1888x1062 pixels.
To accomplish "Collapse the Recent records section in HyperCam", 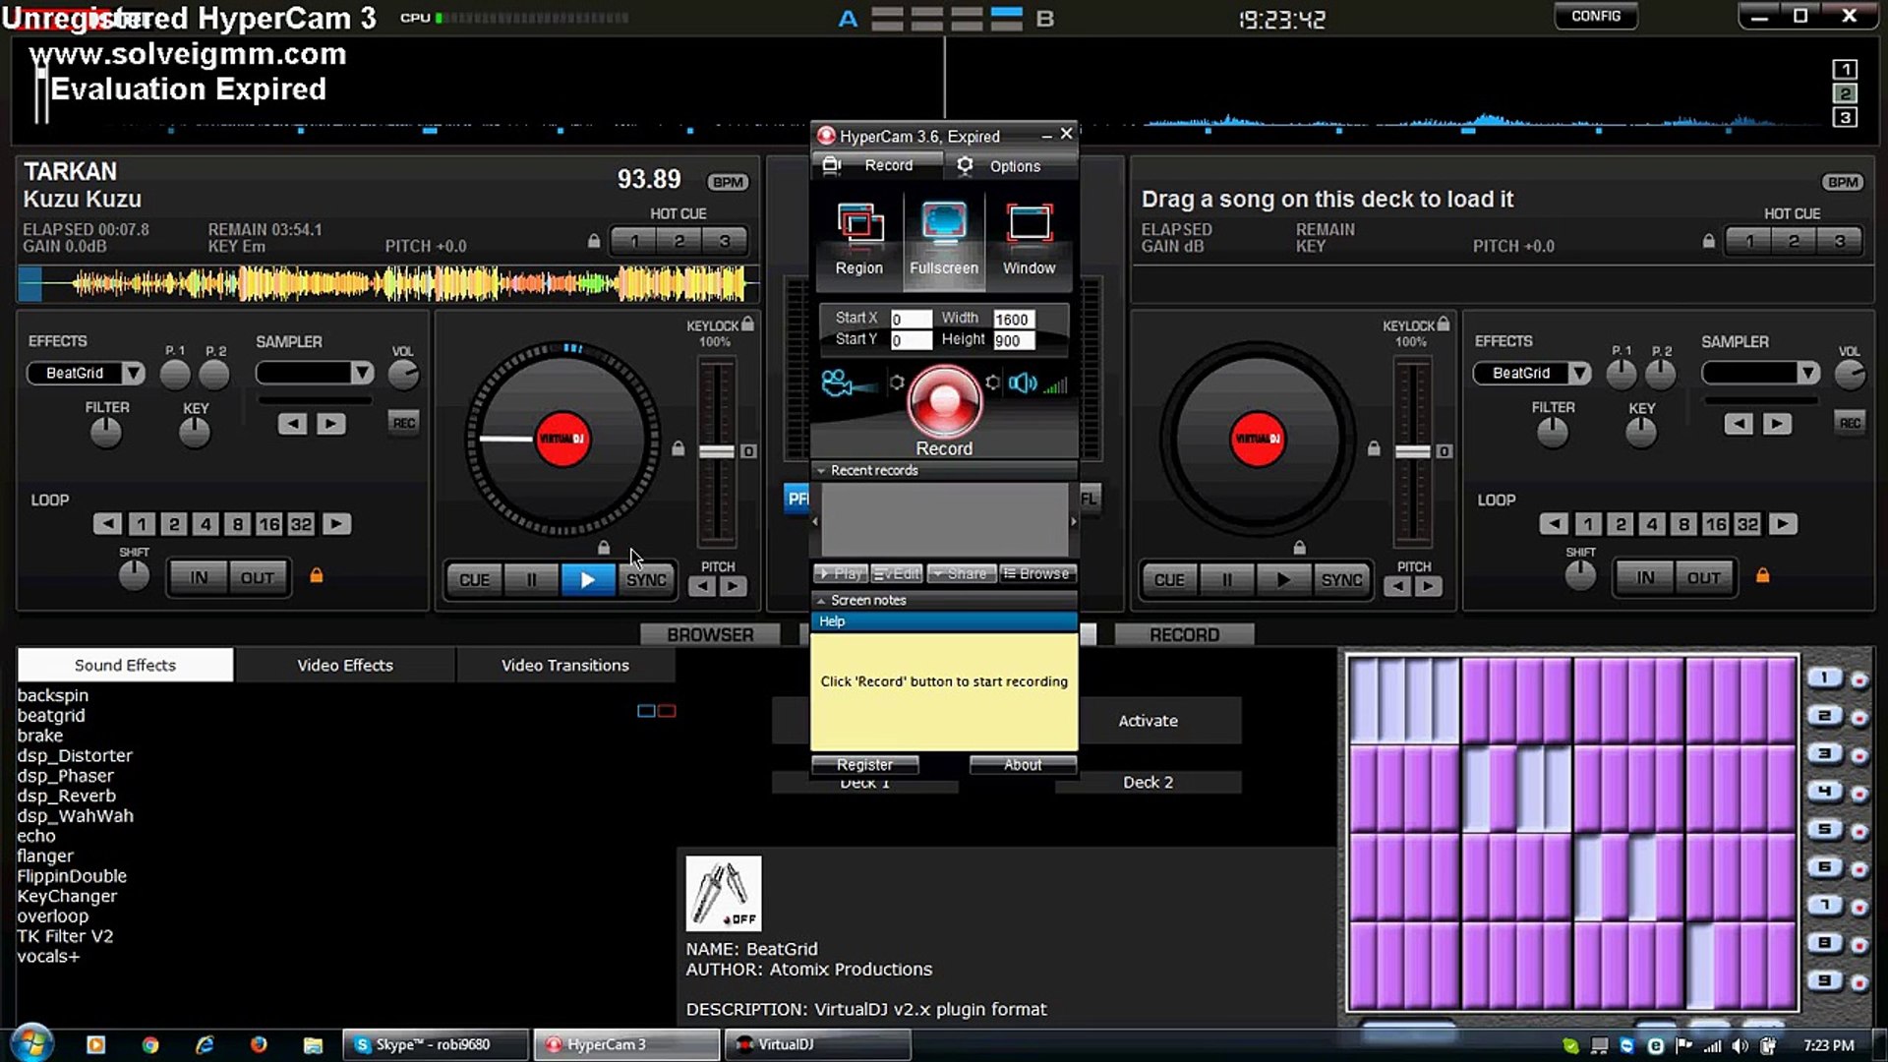I will [x=823, y=470].
